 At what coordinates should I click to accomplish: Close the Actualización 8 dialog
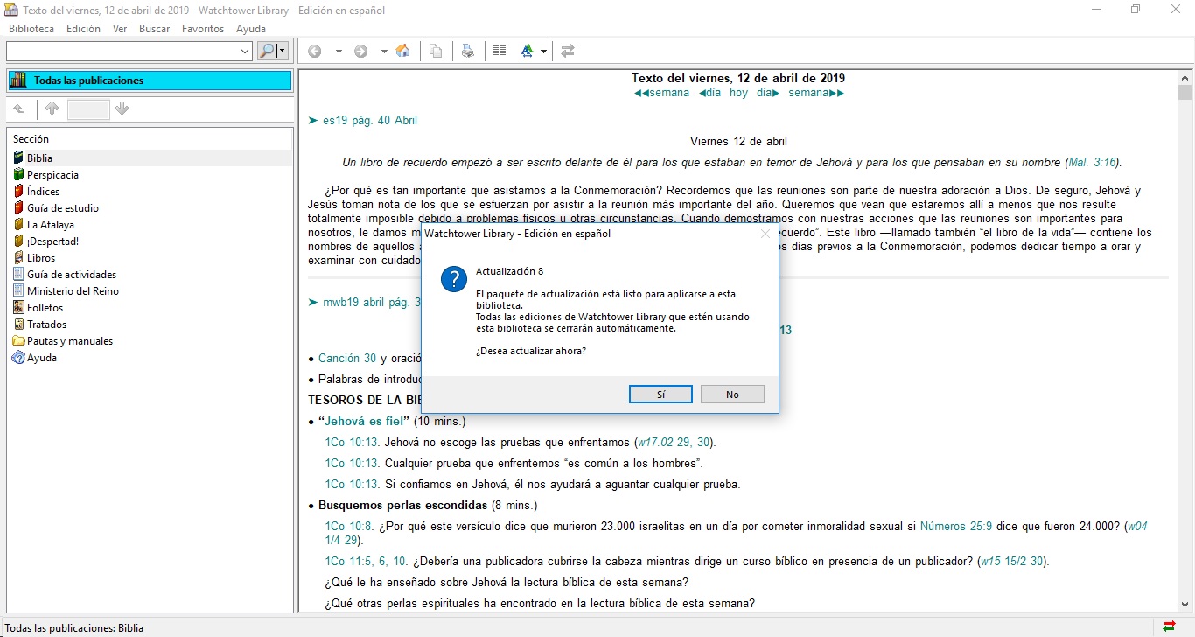[765, 234]
